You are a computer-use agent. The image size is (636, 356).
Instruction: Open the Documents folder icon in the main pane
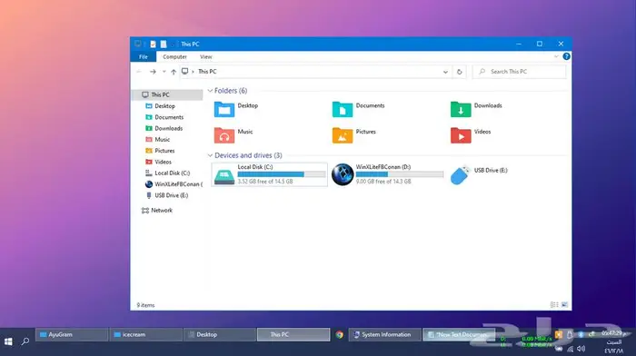tap(343, 110)
